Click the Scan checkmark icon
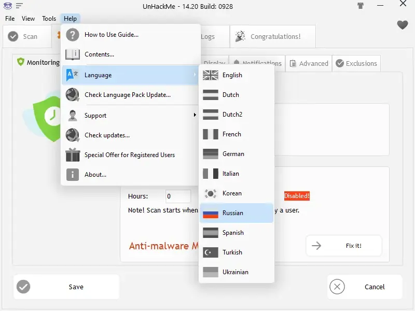415x311 pixels. [12, 36]
